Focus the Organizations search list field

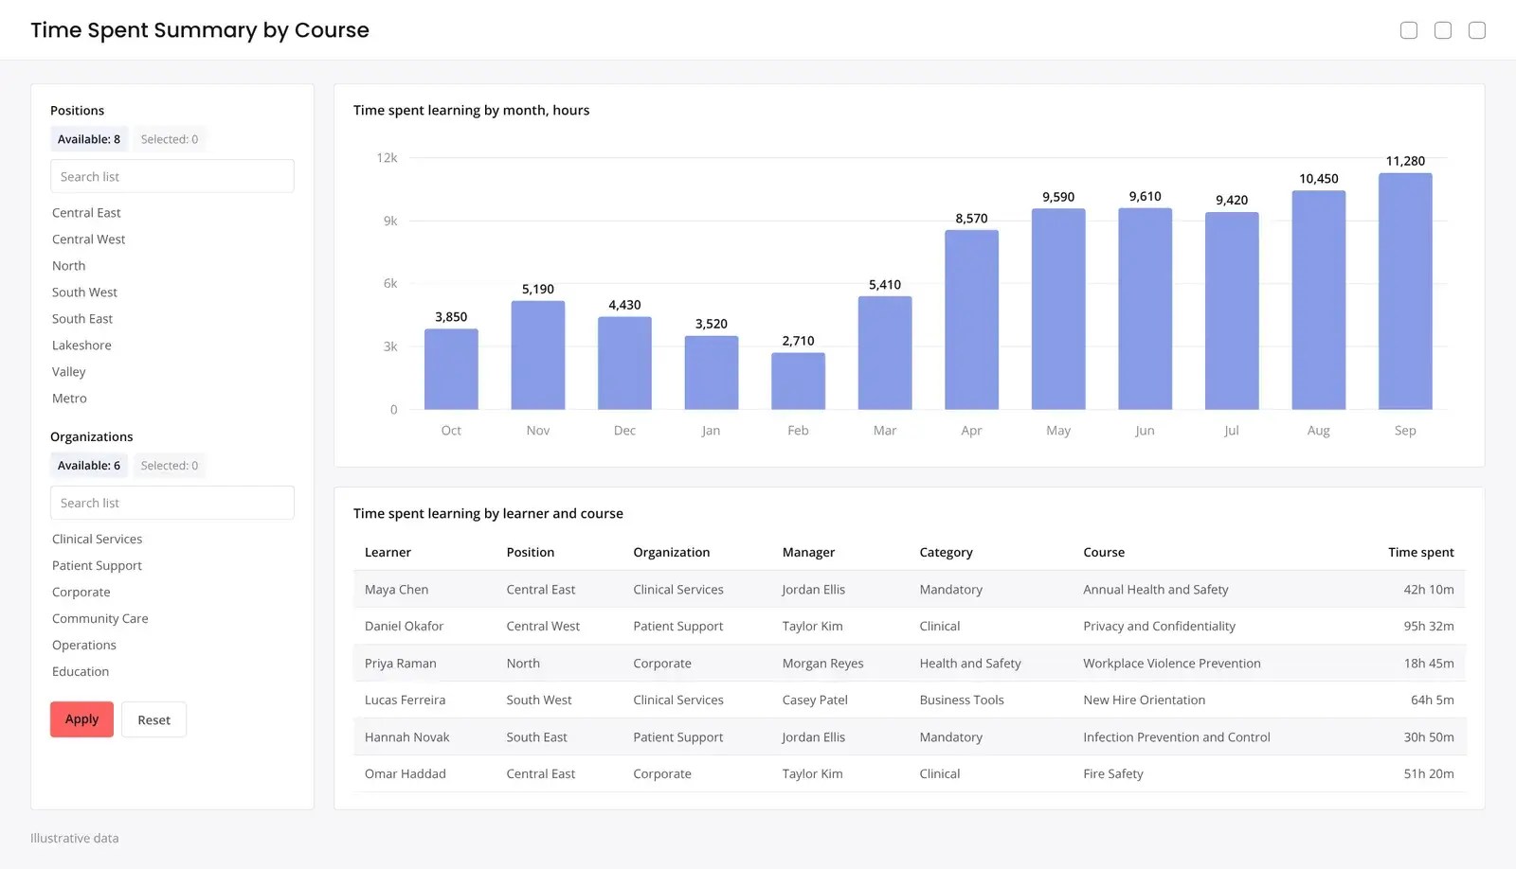pos(172,503)
